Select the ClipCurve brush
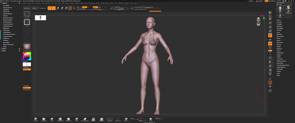The height and width of the screenshot is (123, 295). point(126,119)
